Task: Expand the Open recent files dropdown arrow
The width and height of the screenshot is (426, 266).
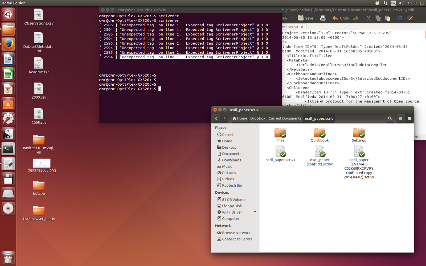Action: click(x=292, y=18)
